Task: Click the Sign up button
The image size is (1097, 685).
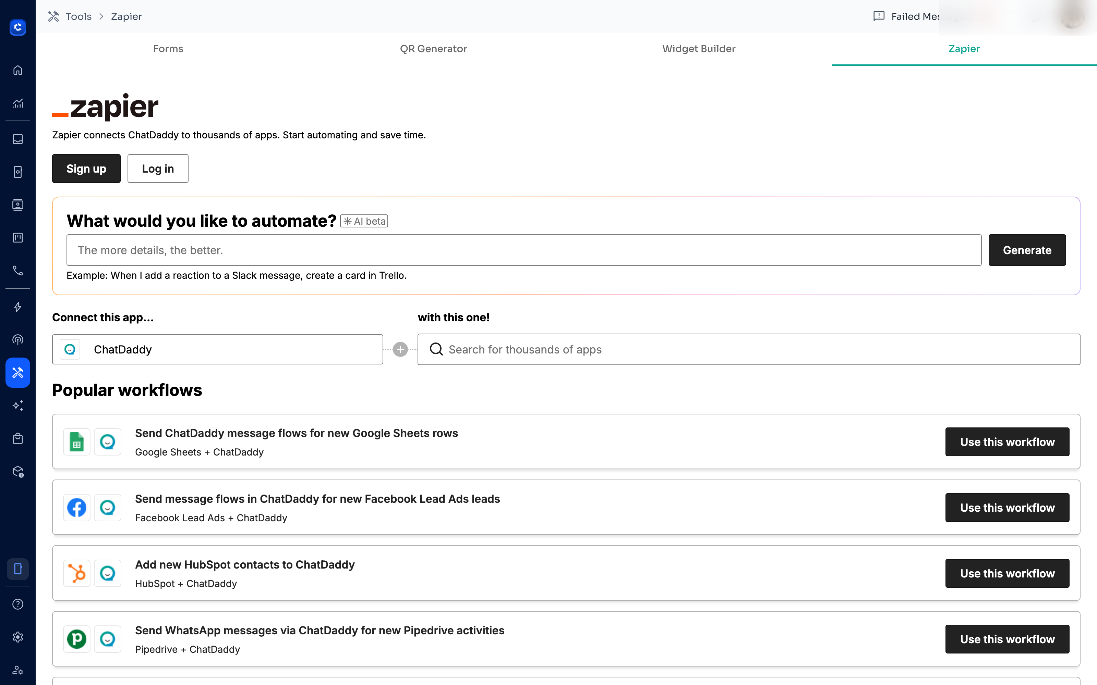Action: click(x=86, y=169)
